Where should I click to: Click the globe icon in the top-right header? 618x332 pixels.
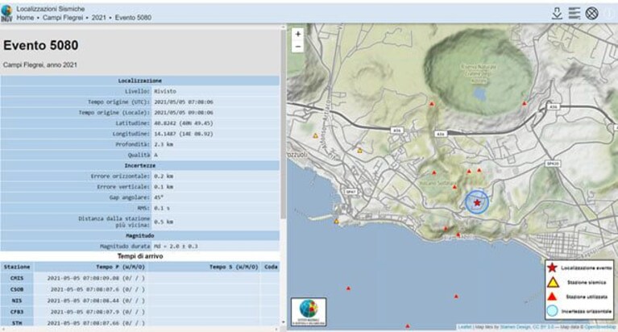coord(591,13)
